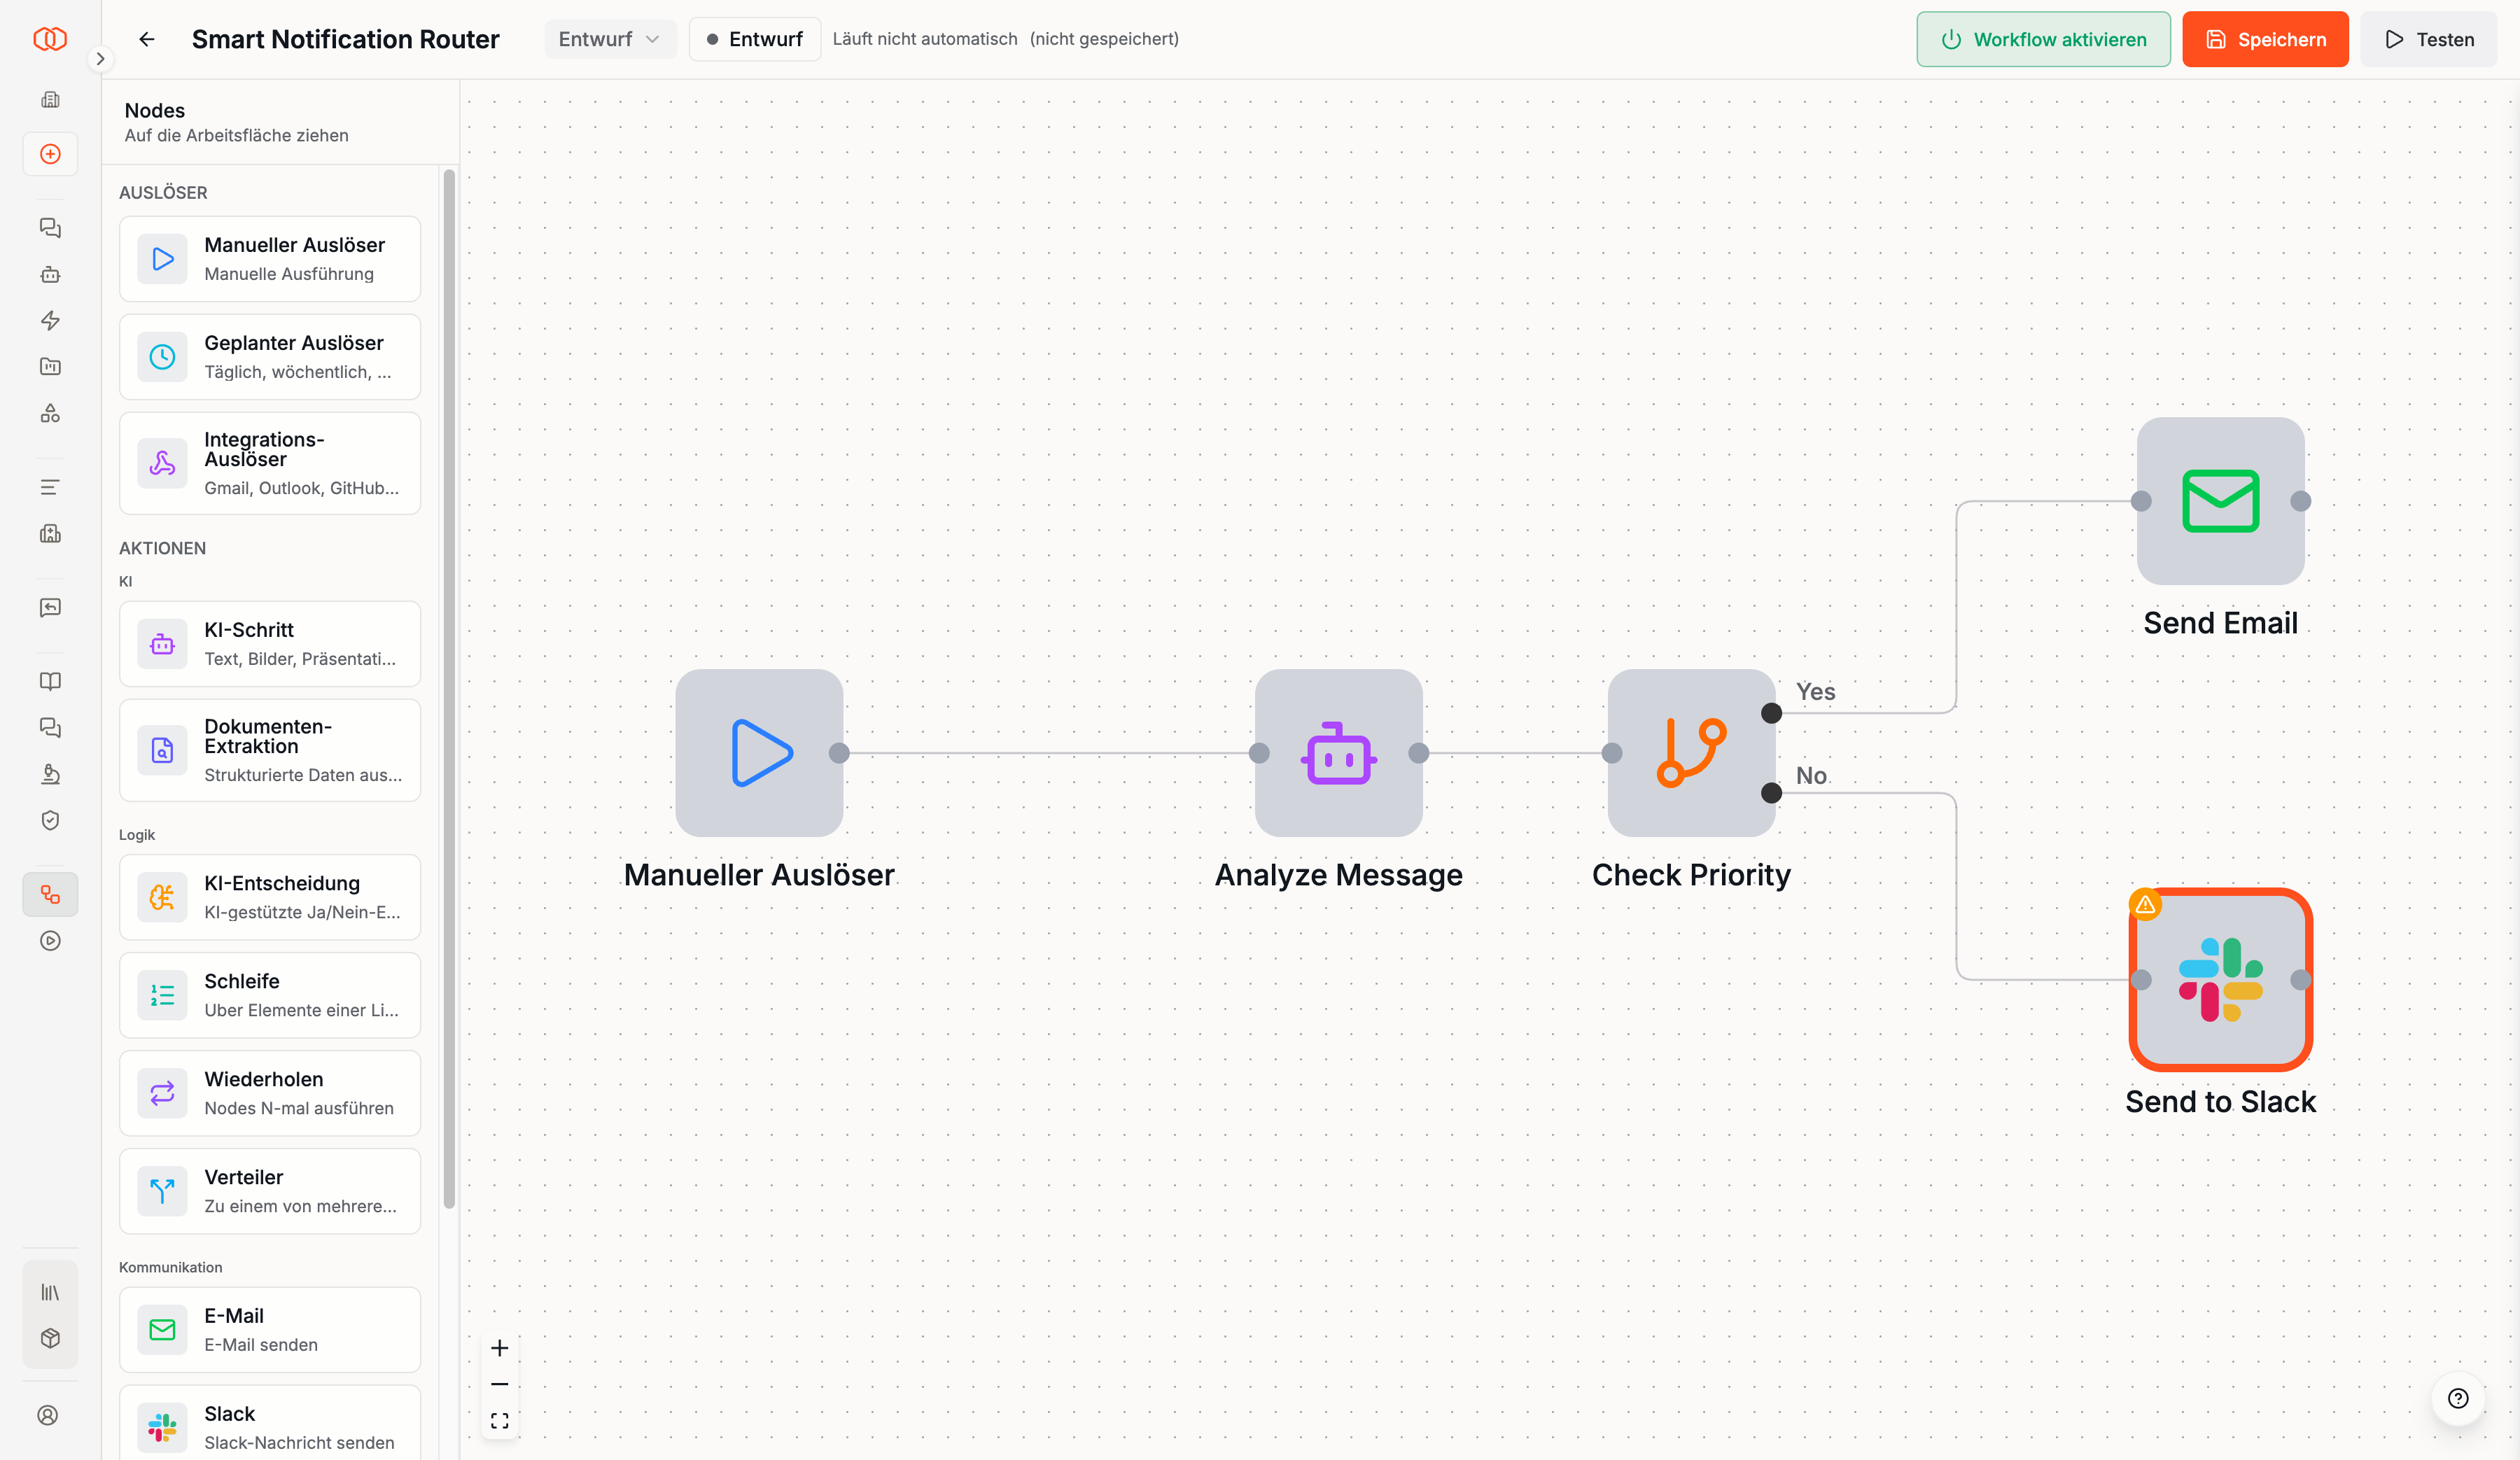This screenshot has width=2520, height=1460.
Task: Select the Analyze Message robot node
Action: (x=1338, y=753)
